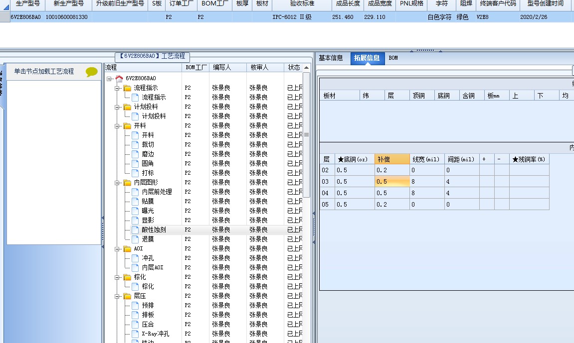Click document icon beside 显影
Viewport: 574px width, 343px height.
pos(135,220)
